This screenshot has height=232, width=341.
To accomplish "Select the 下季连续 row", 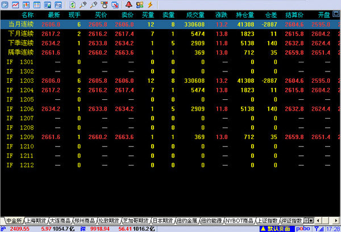I will pos(170,43).
